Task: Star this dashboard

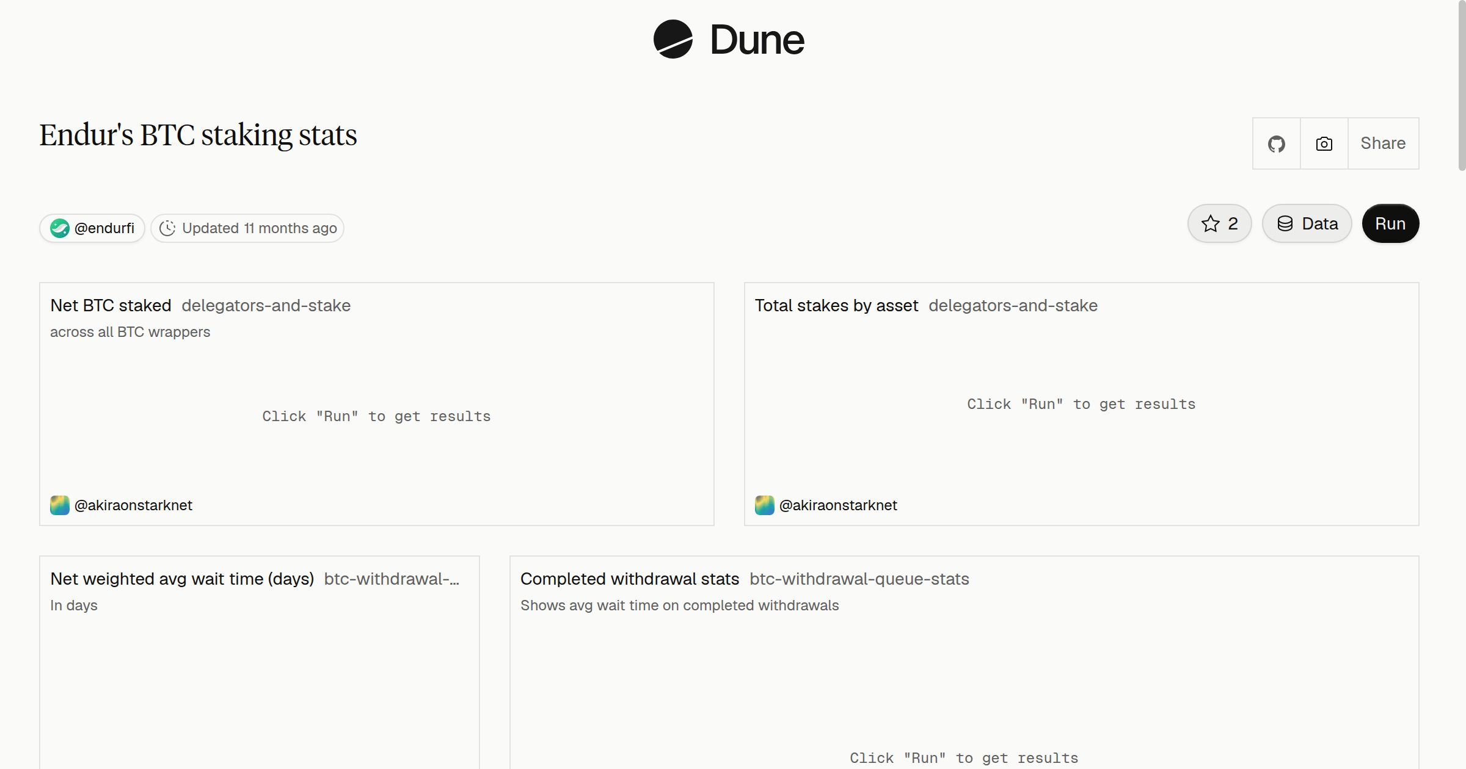Action: (1220, 223)
